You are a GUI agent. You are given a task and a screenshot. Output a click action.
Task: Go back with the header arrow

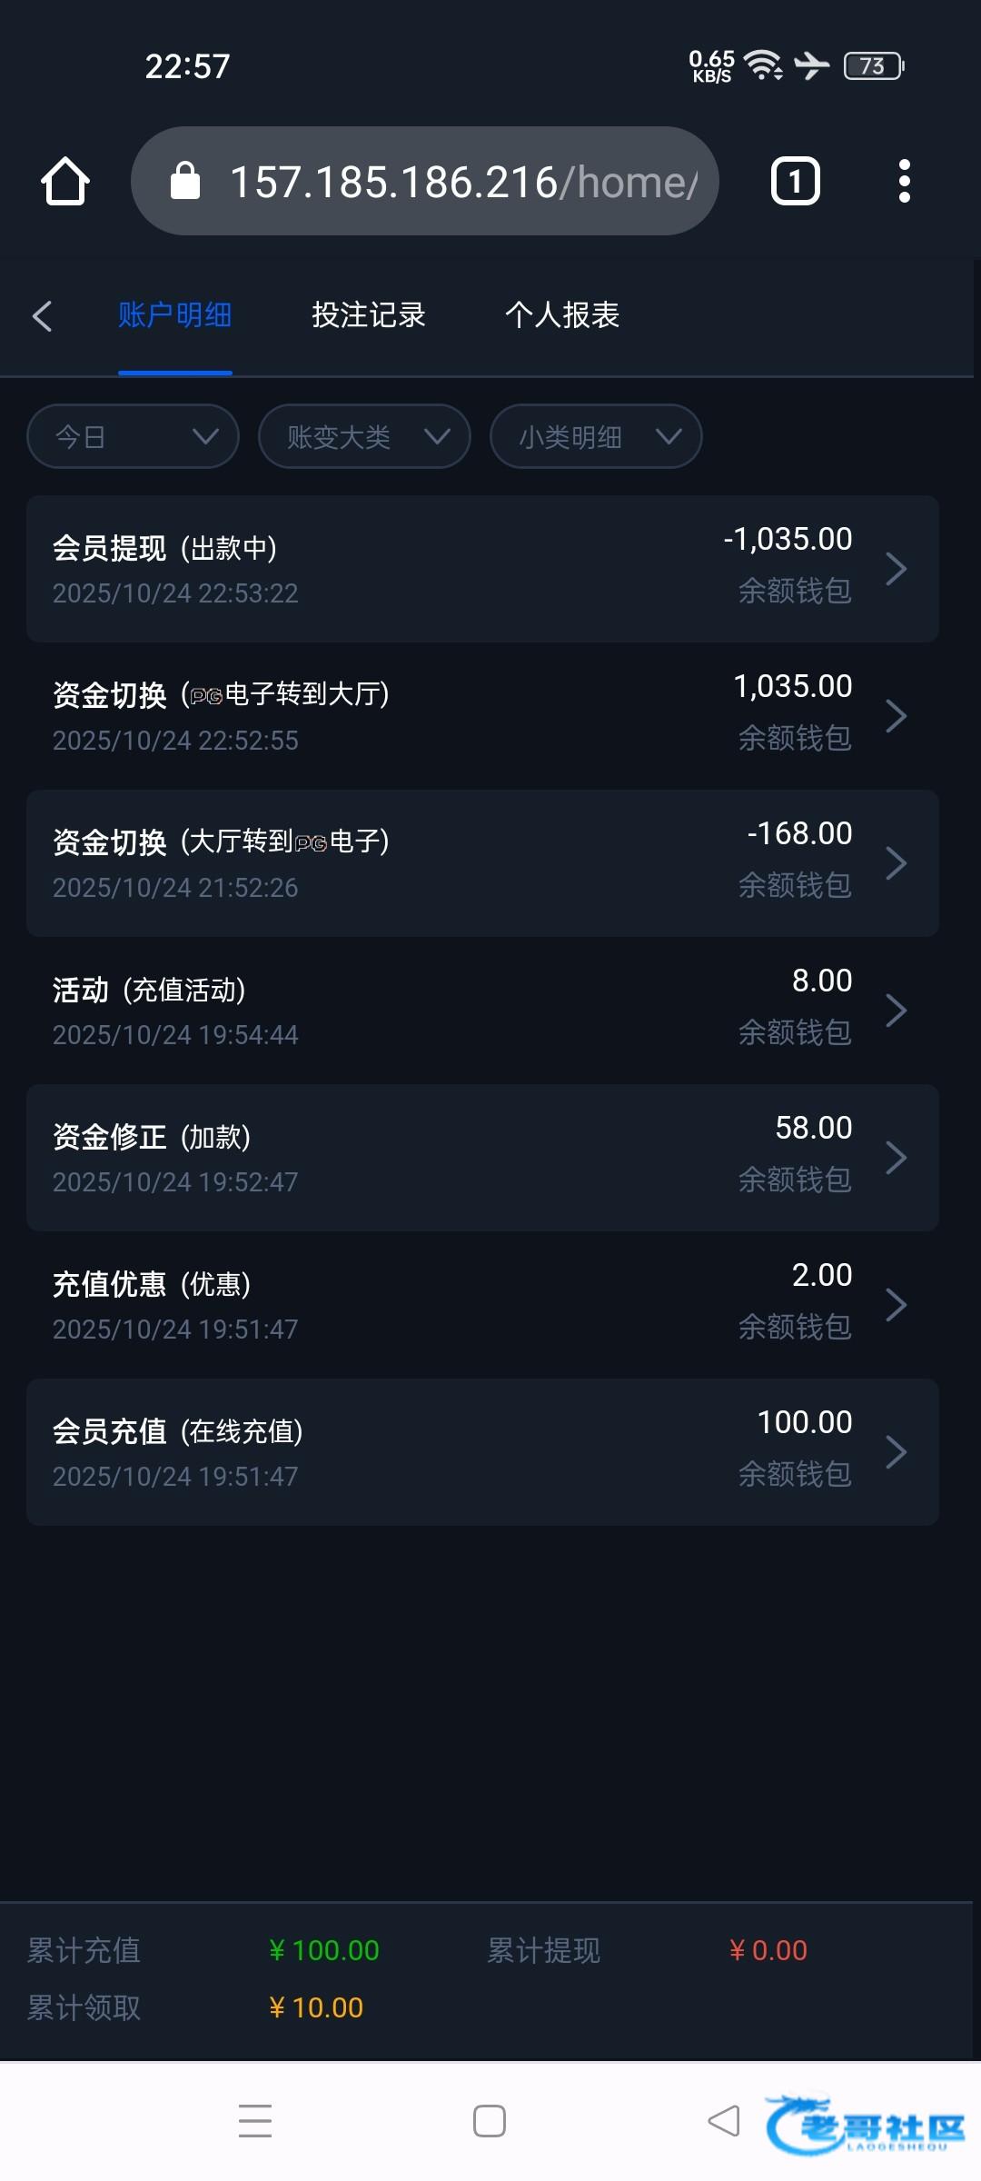pyautogui.click(x=42, y=316)
